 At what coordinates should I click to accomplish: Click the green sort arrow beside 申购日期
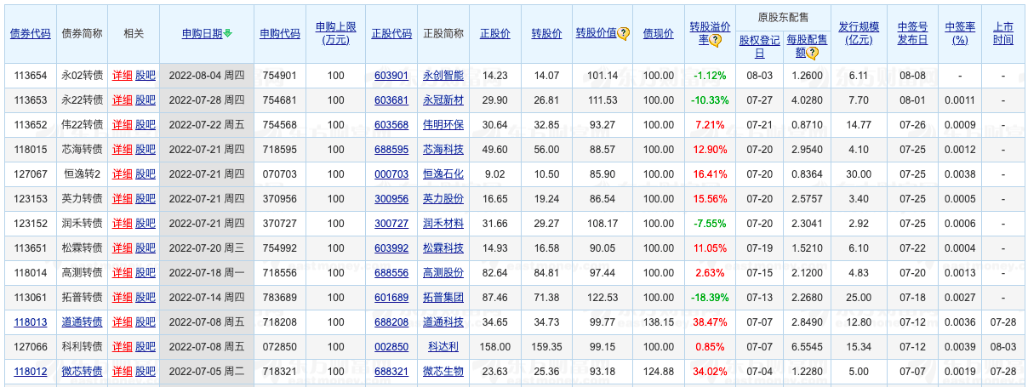(228, 34)
